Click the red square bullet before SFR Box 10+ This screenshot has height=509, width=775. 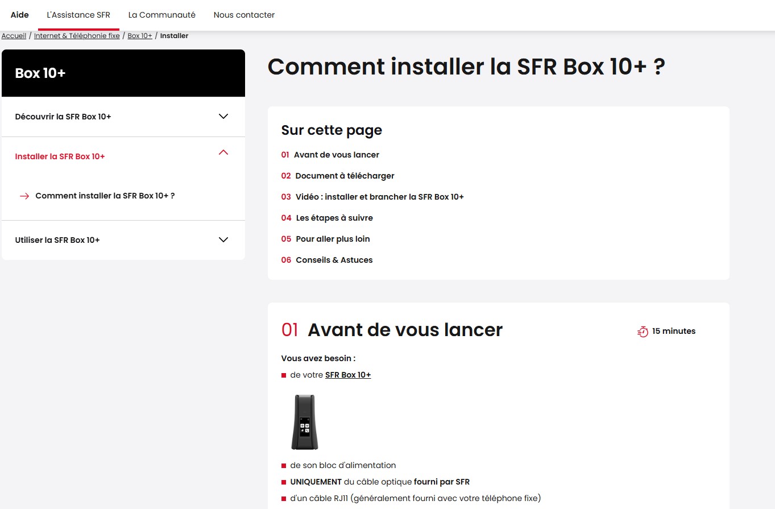283,375
